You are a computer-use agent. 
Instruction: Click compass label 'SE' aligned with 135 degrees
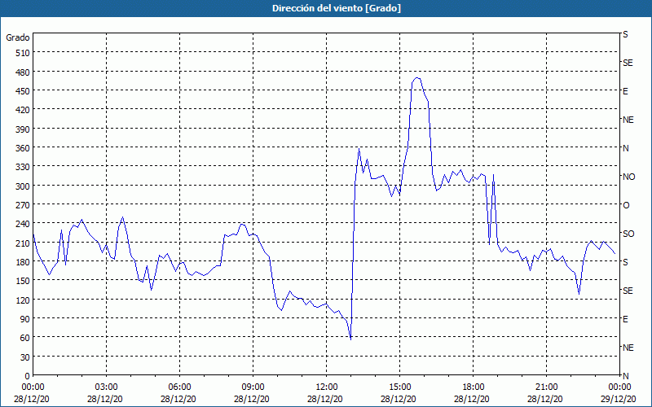(x=628, y=291)
